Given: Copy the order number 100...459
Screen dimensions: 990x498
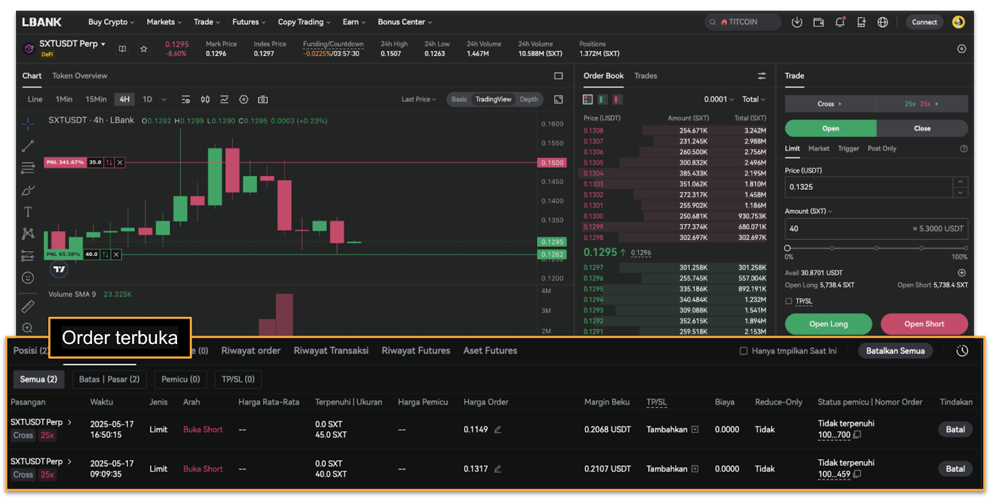Looking at the screenshot, I should pyautogui.click(x=857, y=474).
